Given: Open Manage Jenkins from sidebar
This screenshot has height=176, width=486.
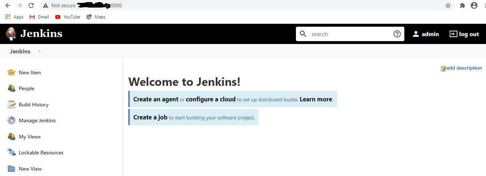Looking at the screenshot, I should click(x=37, y=120).
